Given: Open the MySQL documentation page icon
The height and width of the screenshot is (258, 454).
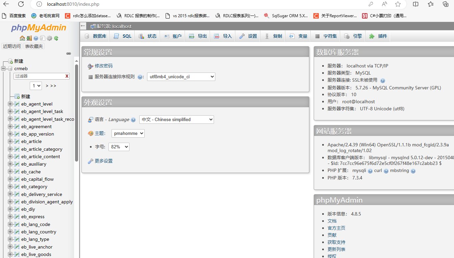Looking at the screenshot, I should [x=42, y=38].
